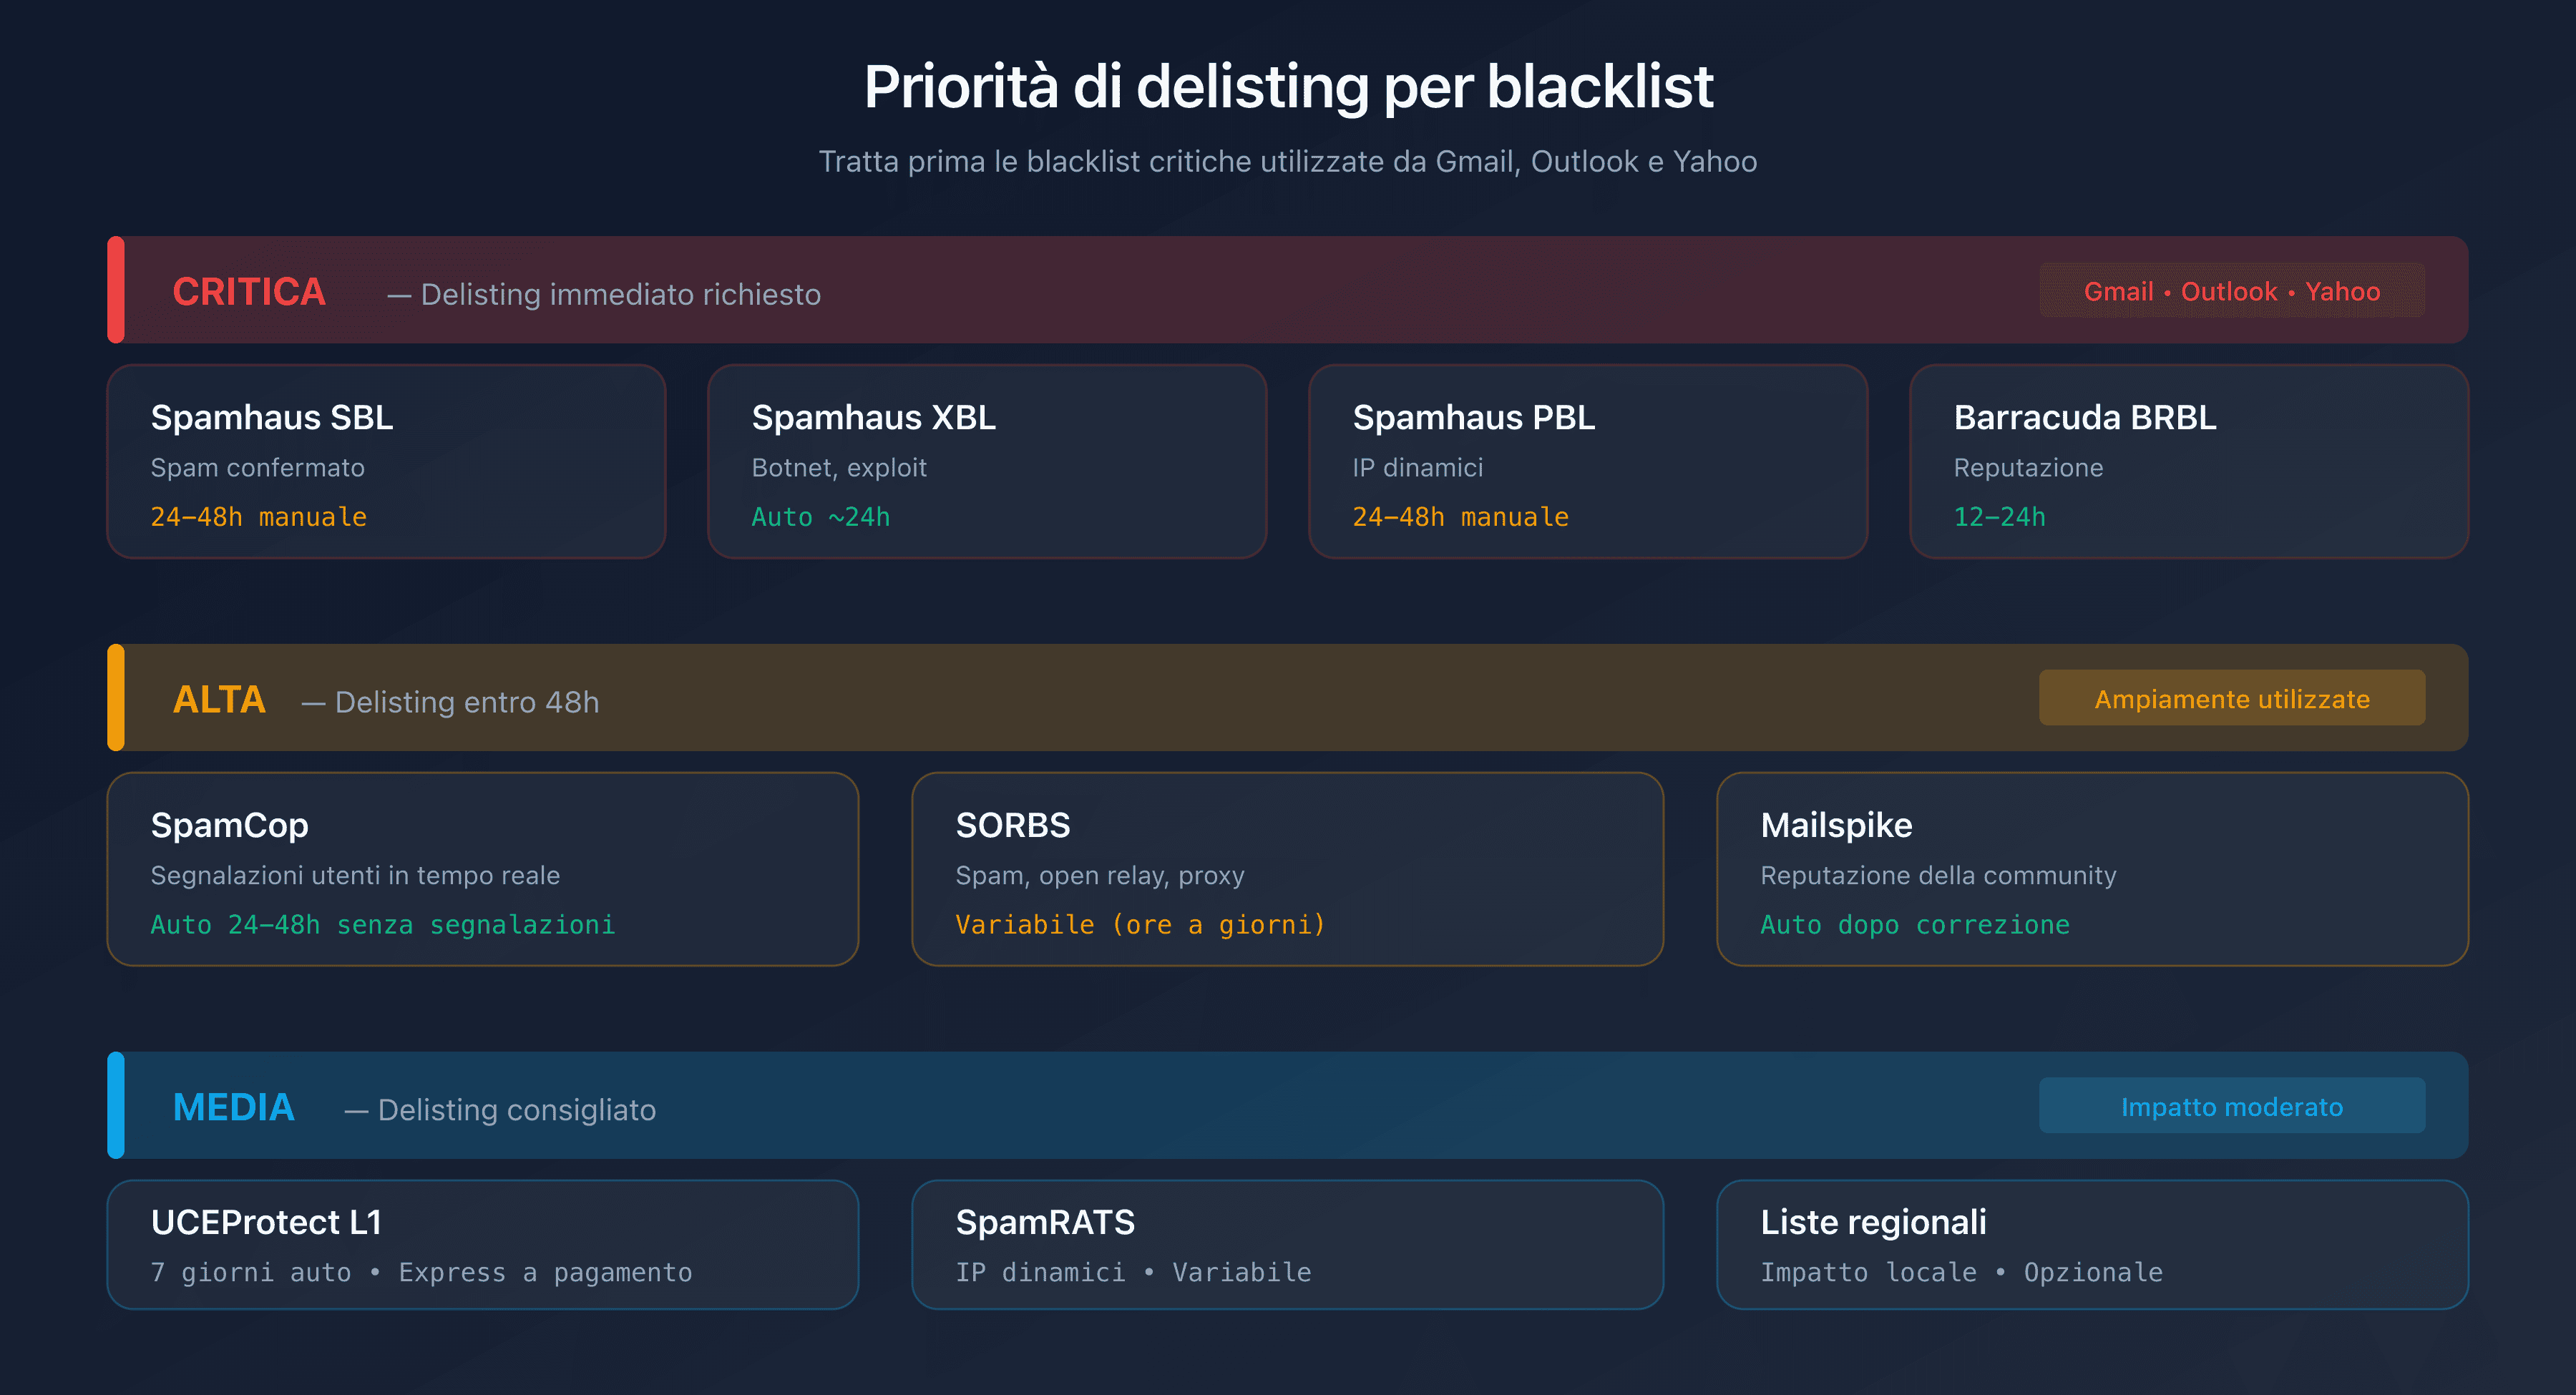This screenshot has height=1395, width=2576.
Task: Click 'Variabile (ore a giorni)' text
Action: coord(1140,925)
